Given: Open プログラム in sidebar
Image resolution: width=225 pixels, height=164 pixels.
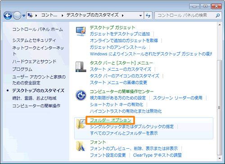Looking at the screenshot, I should pos(22,69).
